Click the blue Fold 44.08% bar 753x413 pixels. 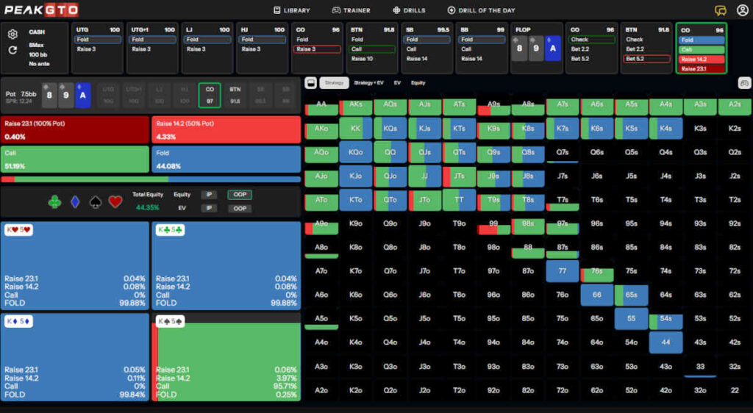[226, 159]
